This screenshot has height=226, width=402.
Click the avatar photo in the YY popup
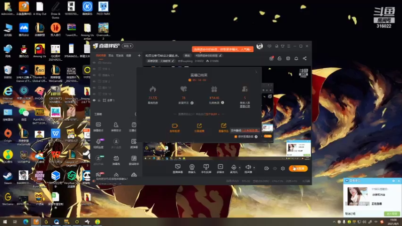pyautogui.click(x=357, y=196)
